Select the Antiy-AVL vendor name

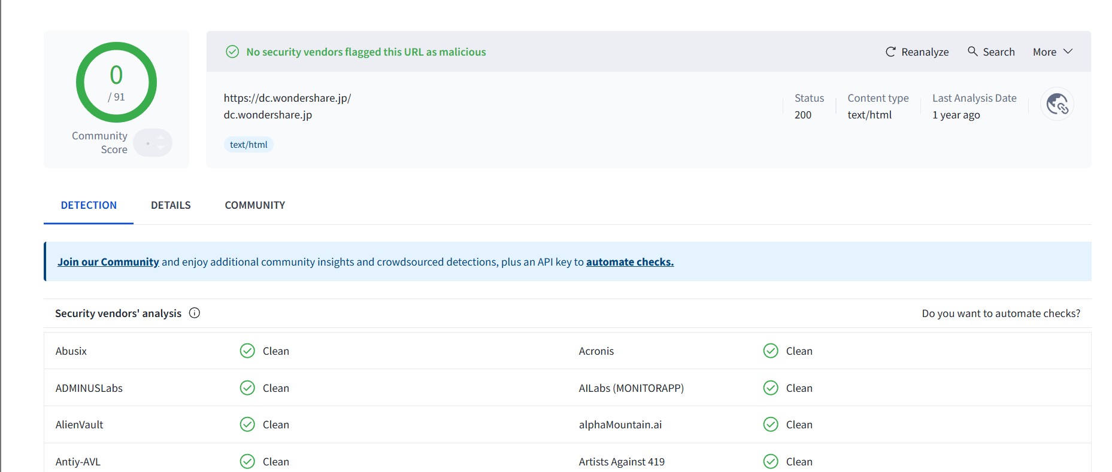[x=78, y=462]
